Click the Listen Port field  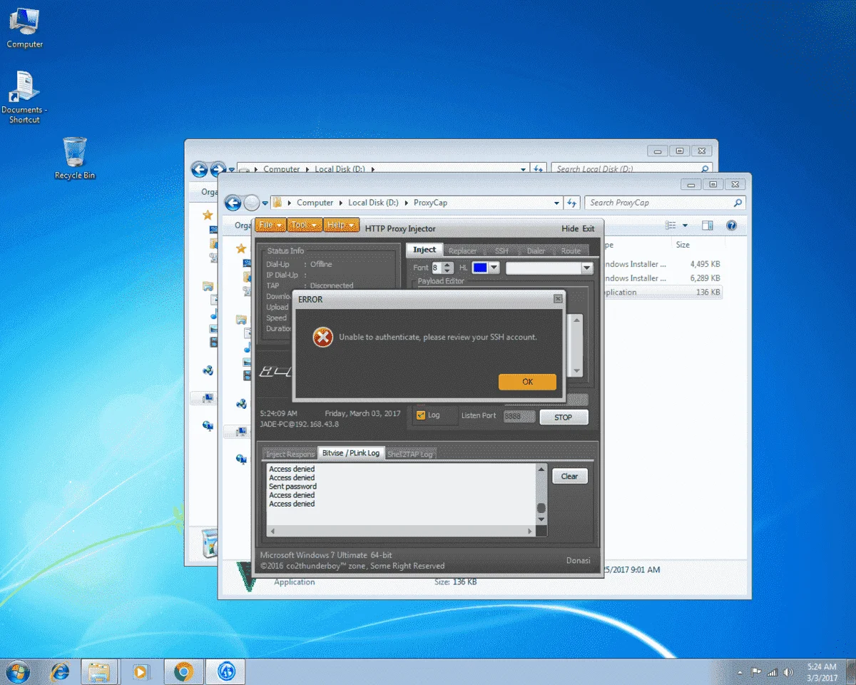coord(519,416)
